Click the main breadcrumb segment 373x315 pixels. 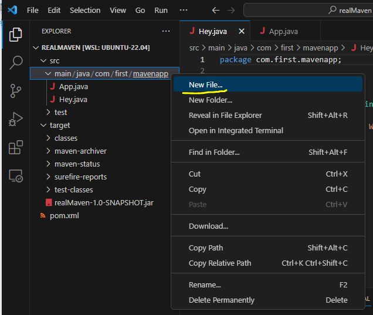216,48
